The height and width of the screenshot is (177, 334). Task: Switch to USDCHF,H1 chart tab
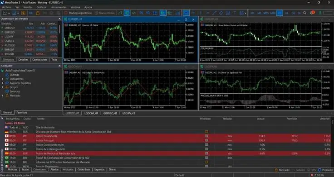[x=91, y=113]
